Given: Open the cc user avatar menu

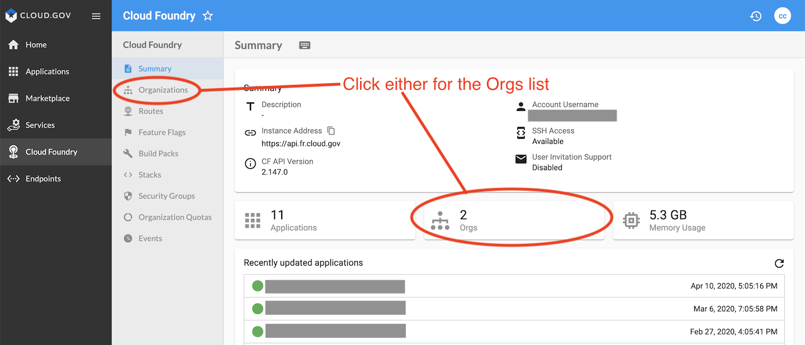Looking at the screenshot, I should [783, 16].
